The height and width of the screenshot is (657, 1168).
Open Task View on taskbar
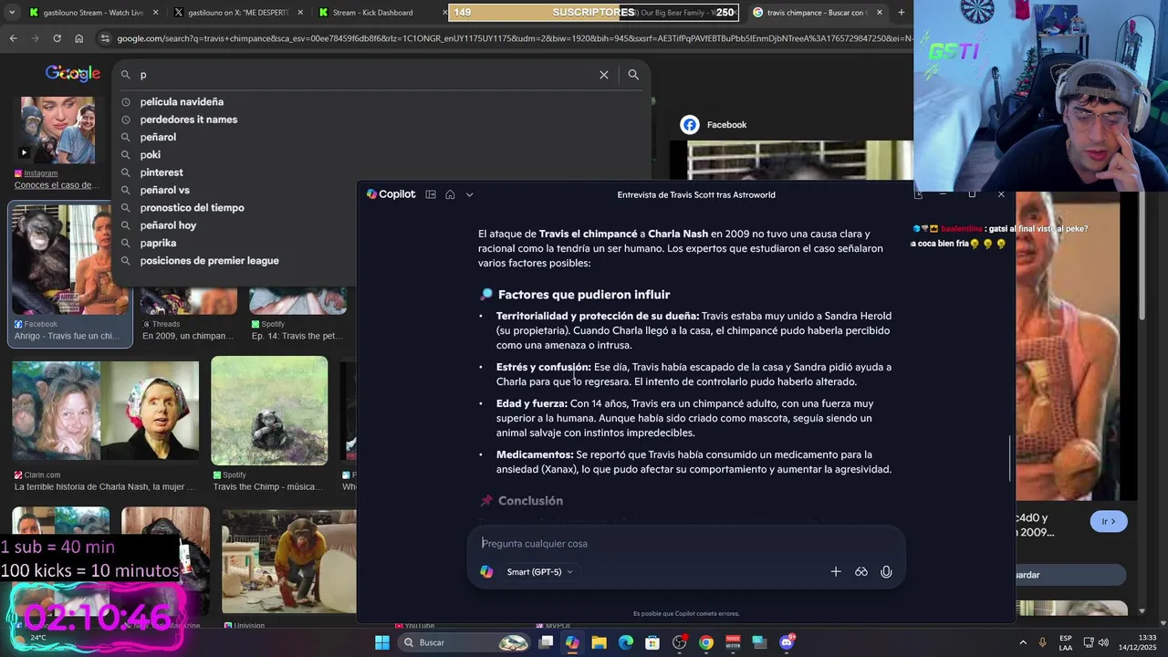[x=546, y=642]
